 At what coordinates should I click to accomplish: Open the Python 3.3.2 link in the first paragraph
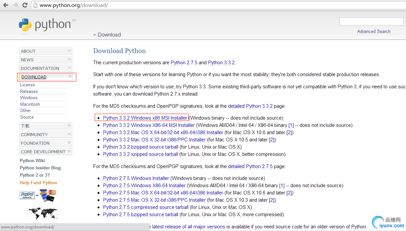[x=221, y=63]
